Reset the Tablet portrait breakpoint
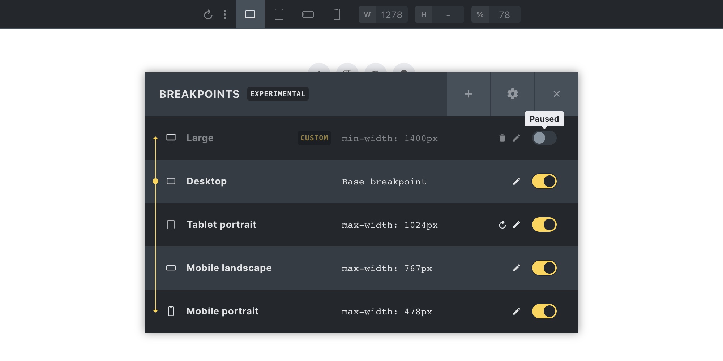Image resolution: width=723 pixels, height=361 pixels. coord(502,225)
